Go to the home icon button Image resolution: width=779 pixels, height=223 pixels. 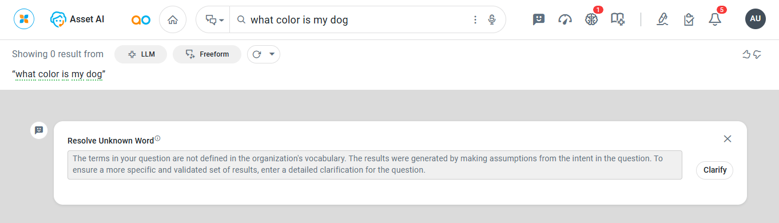coord(173,20)
